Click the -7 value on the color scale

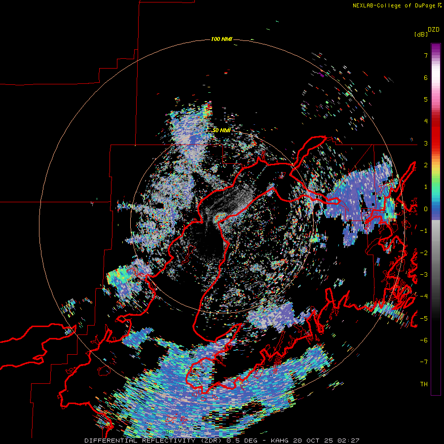424,362
